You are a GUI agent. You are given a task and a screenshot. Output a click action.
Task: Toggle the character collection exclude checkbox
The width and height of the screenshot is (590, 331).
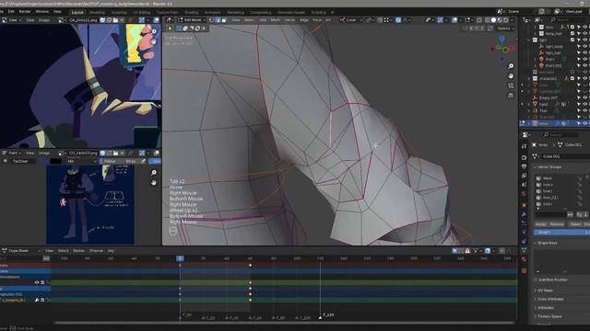(x=572, y=78)
